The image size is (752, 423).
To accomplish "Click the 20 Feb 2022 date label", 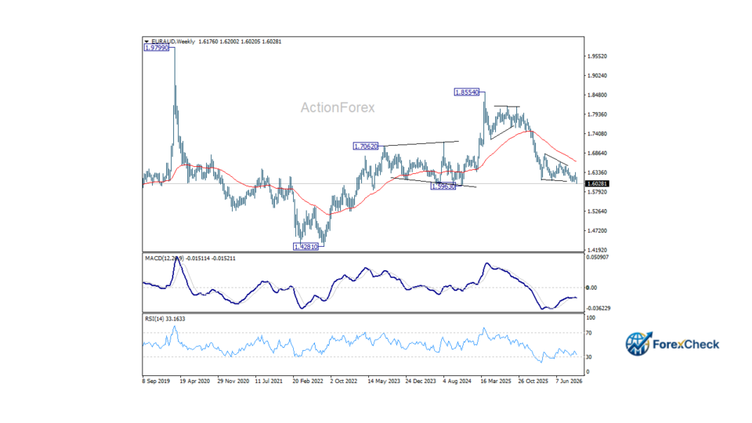I will click(x=308, y=381).
